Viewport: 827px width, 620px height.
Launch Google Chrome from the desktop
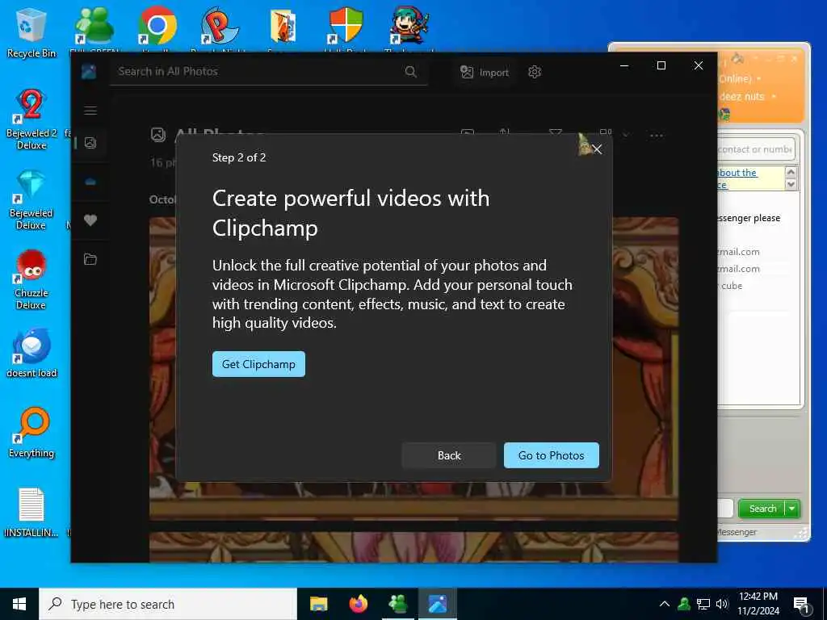click(157, 25)
